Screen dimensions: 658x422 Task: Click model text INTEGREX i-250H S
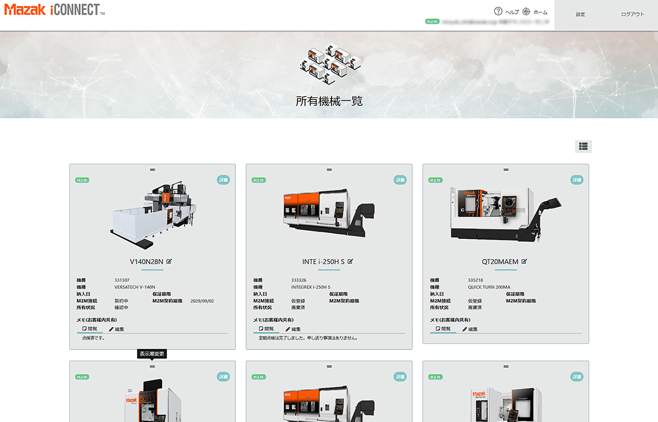click(x=311, y=287)
